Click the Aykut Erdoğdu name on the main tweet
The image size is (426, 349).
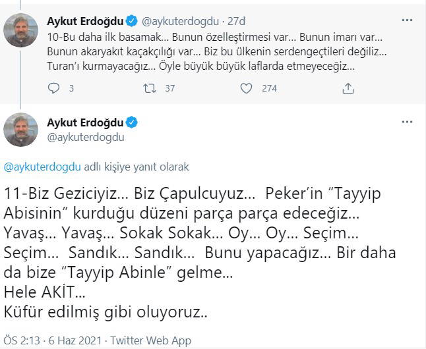[x=84, y=123]
